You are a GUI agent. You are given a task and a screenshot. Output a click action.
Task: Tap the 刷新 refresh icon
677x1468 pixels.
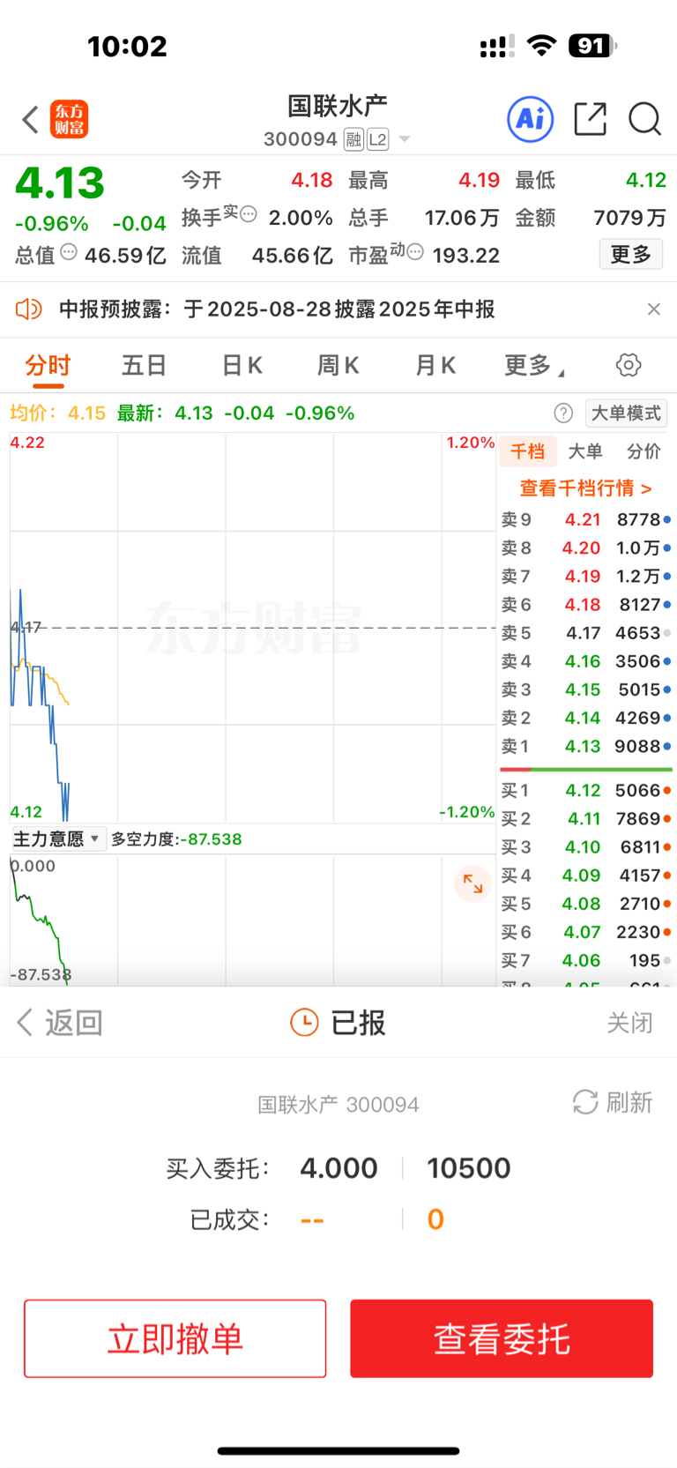pyautogui.click(x=585, y=1101)
